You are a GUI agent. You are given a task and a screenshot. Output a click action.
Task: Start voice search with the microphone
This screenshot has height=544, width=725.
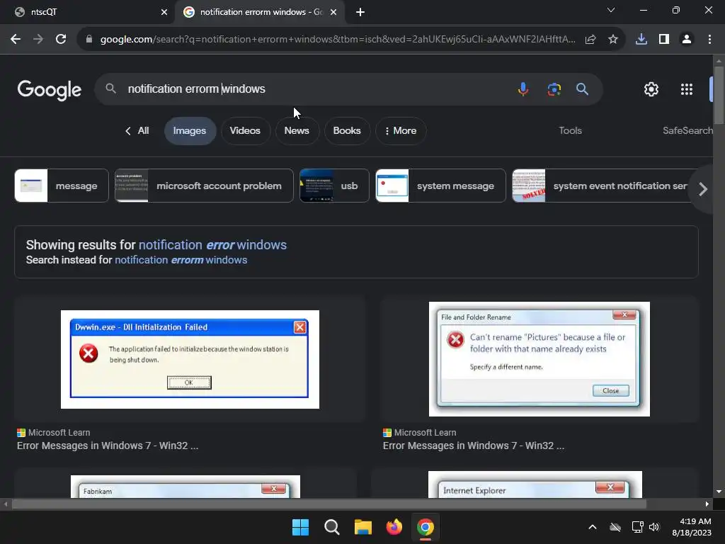coord(523,89)
